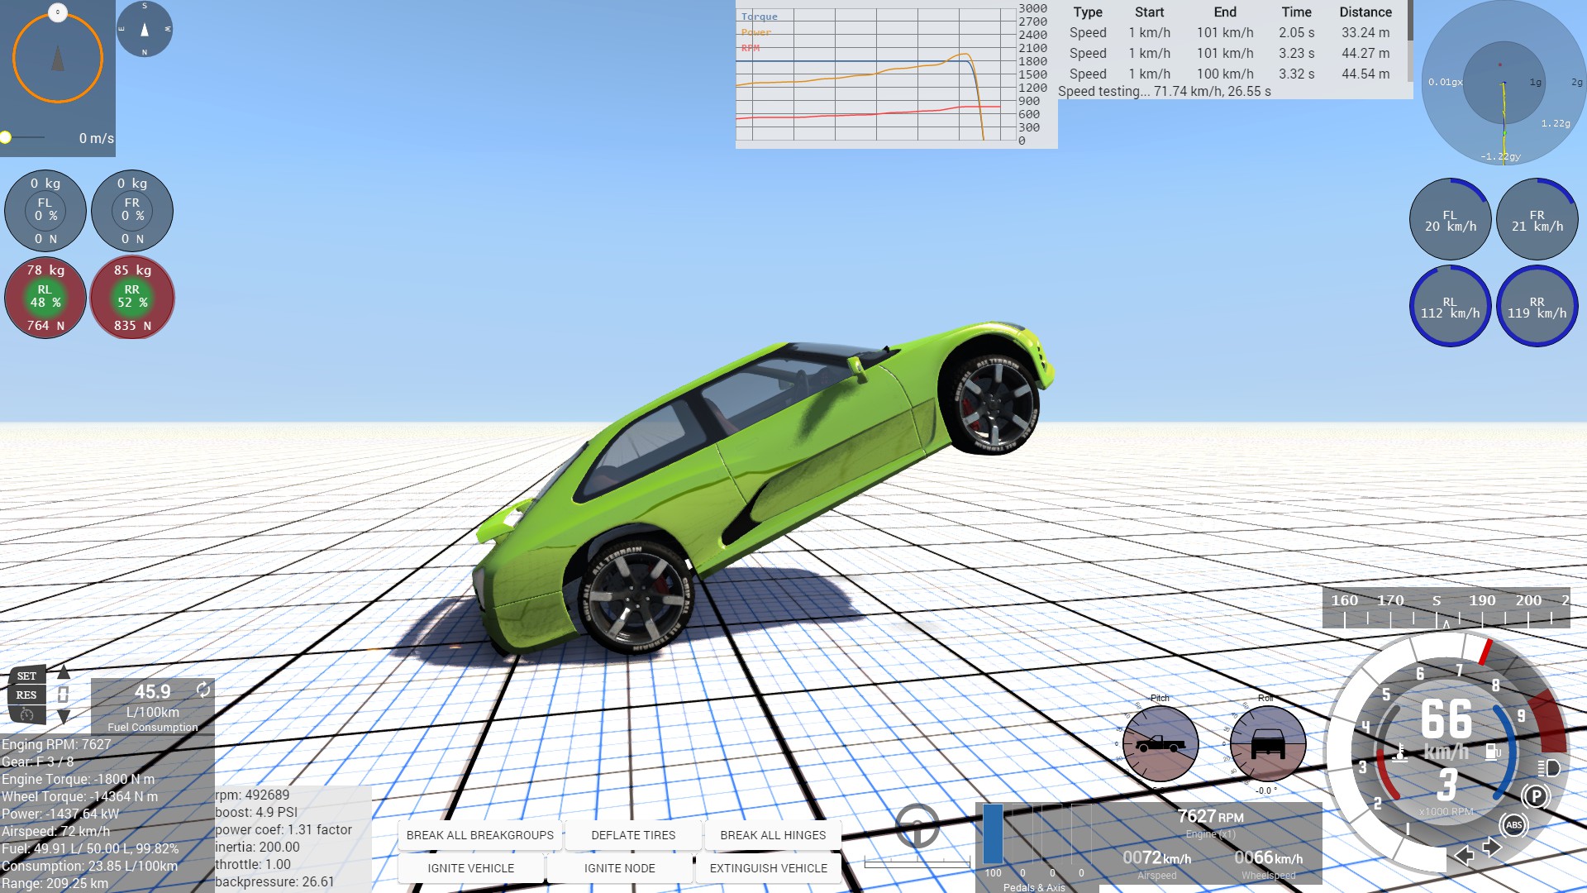The height and width of the screenshot is (893, 1587).
Task: Click the steering wheel indicator icon
Action: point(917,825)
